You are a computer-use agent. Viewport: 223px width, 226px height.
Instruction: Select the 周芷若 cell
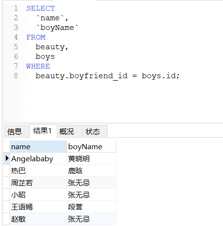coord(38,183)
